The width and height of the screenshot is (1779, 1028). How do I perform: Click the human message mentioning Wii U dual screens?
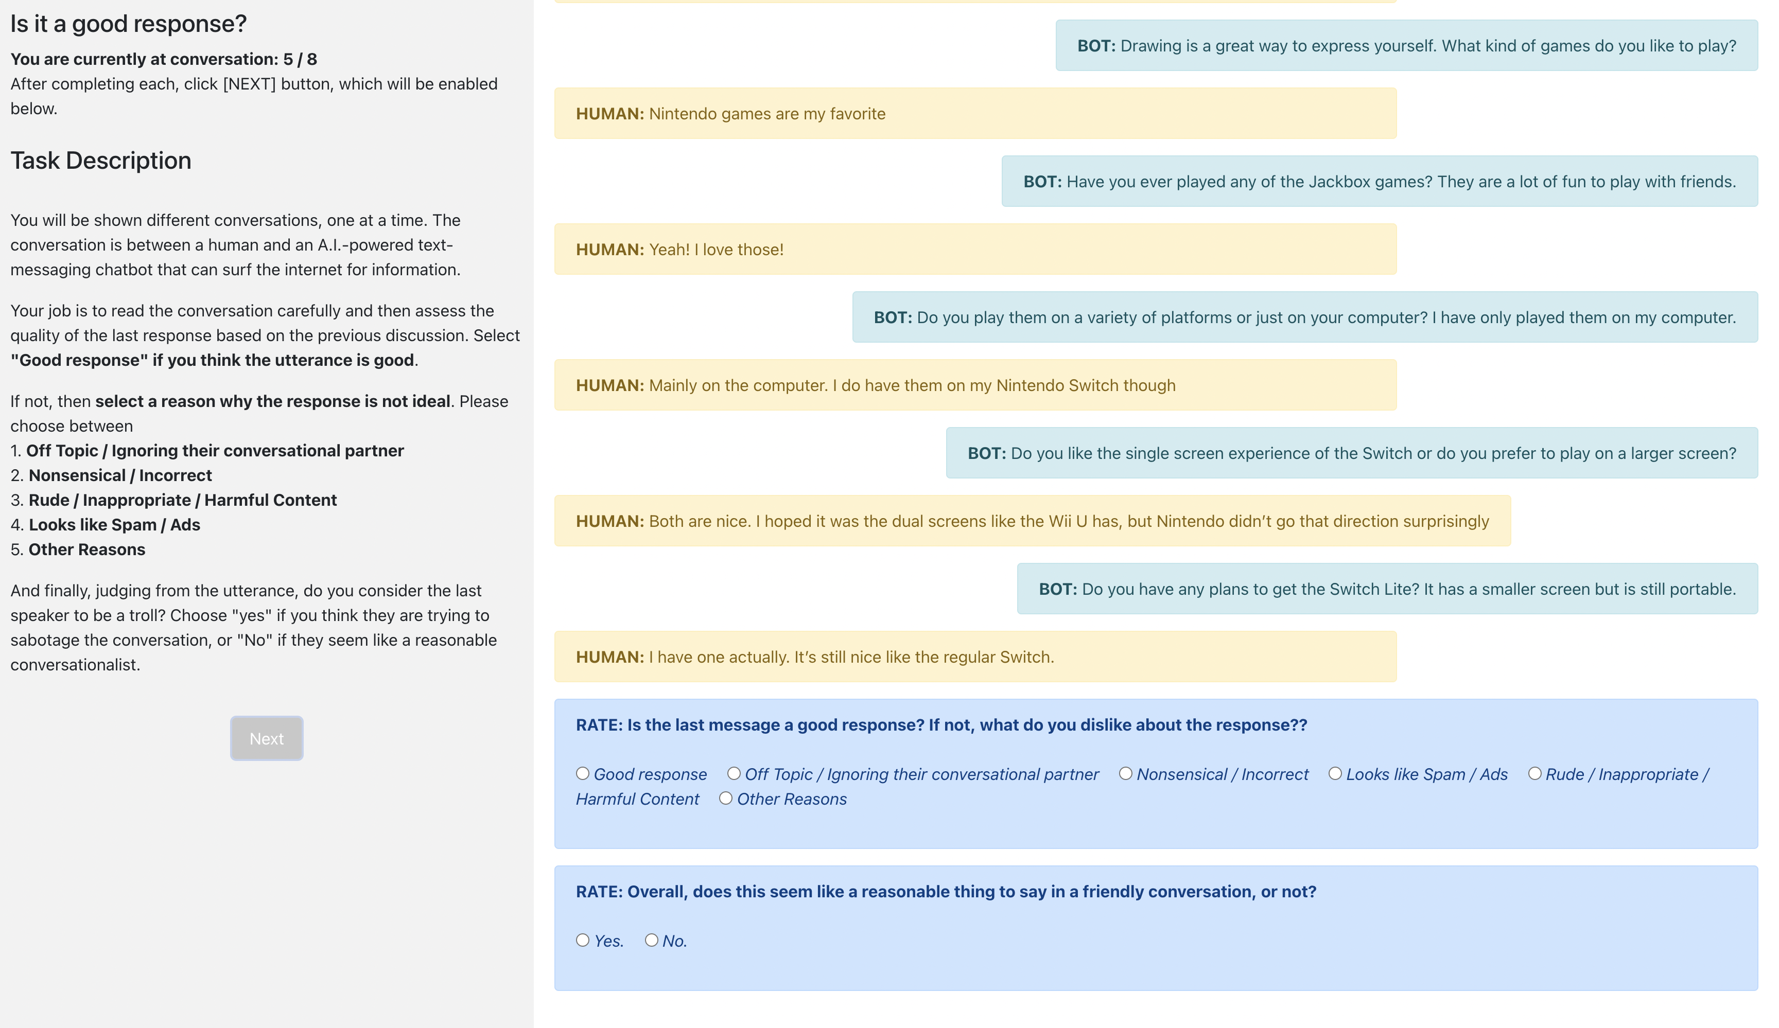pos(1032,521)
